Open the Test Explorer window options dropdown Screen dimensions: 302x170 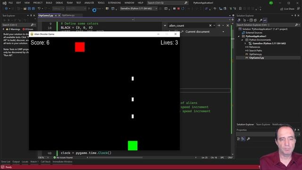click(28, 16)
